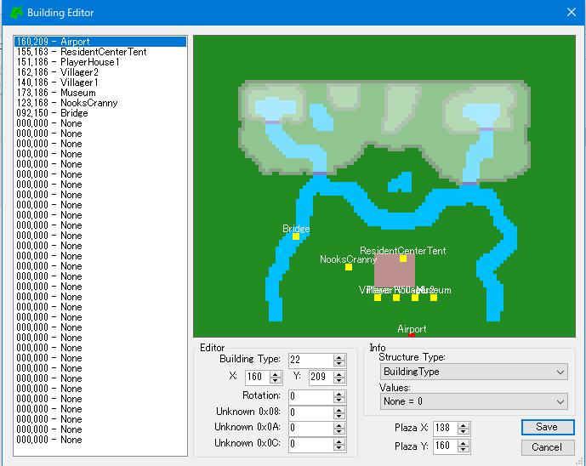The width and height of the screenshot is (586, 466).
Task: Select '173,186 - Museum' list row
Action: [x=100, y=93]
